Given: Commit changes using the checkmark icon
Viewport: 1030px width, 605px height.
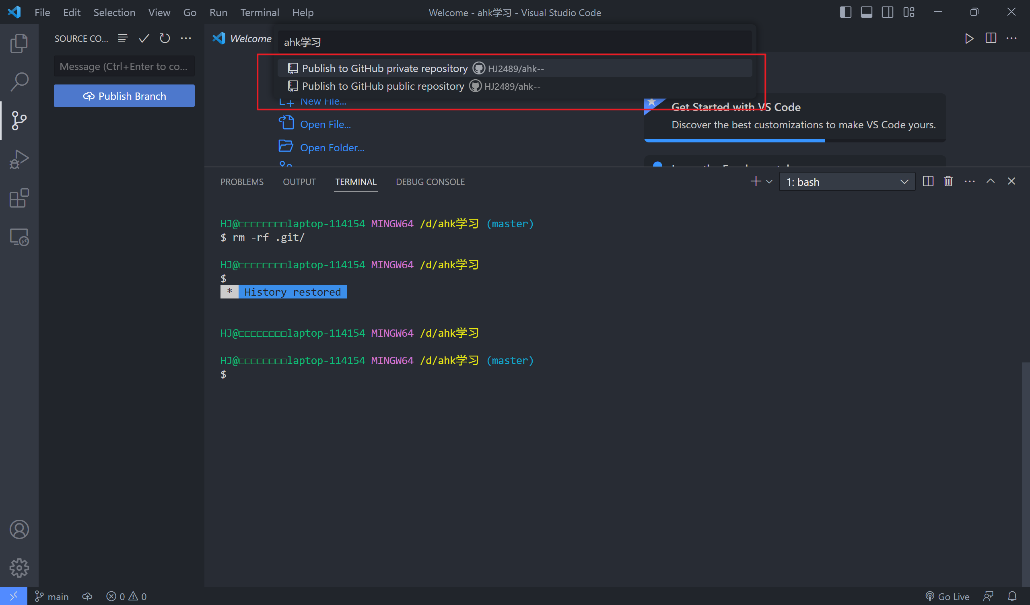Looking at the screenshot, I should (144, 38).
